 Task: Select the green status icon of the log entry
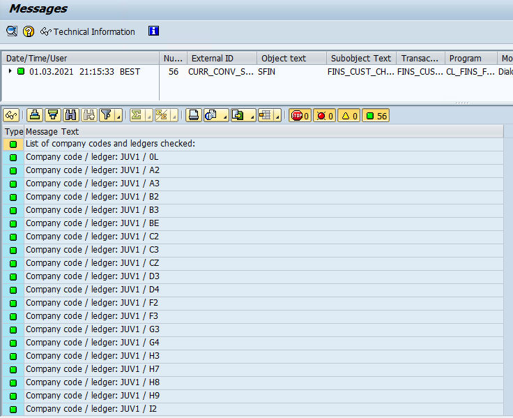(x=21, y=71)
